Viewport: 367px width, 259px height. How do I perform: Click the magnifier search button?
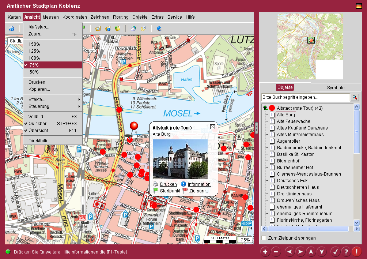[x=355, y=97]
